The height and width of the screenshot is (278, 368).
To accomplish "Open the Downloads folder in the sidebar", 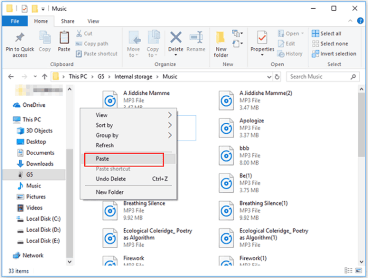I will pyautogui.click(x=38, y=163).
